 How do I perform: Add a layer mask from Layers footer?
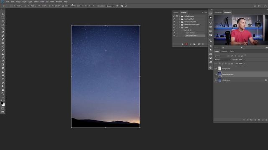tap(251, 120)
